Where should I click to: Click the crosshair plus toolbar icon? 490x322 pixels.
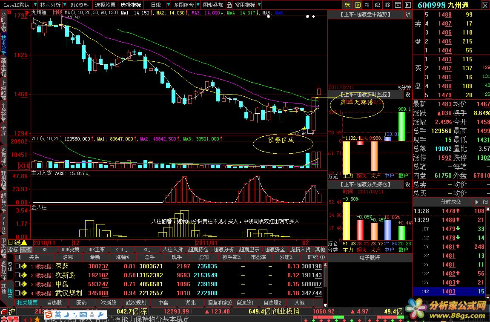[358, 5]
